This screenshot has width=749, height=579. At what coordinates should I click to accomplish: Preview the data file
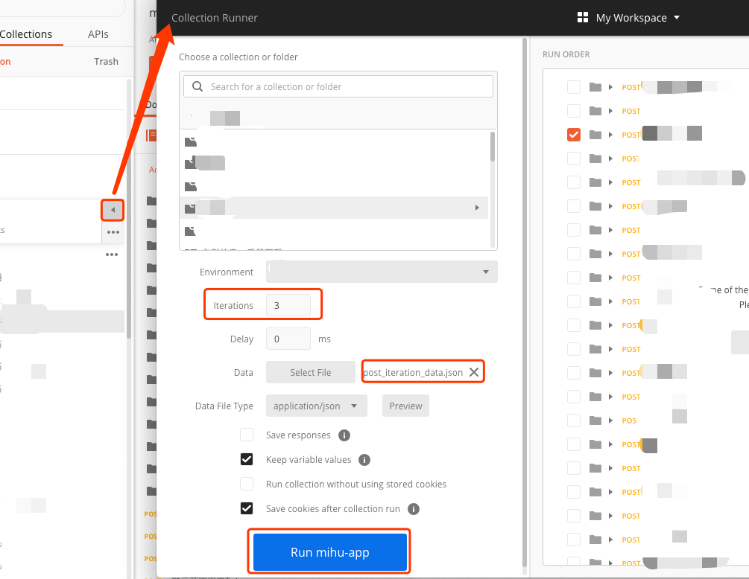coord(405,406)
